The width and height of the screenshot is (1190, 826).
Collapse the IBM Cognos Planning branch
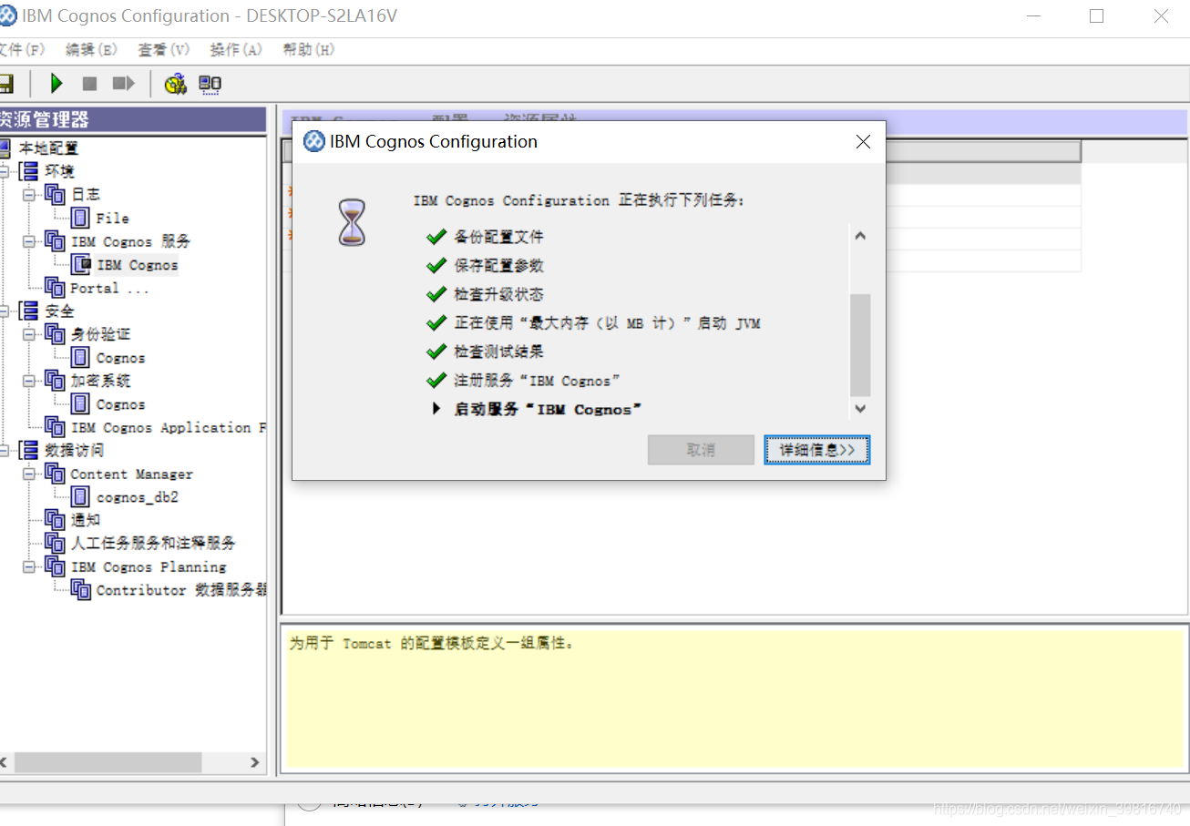click(29, 566)
